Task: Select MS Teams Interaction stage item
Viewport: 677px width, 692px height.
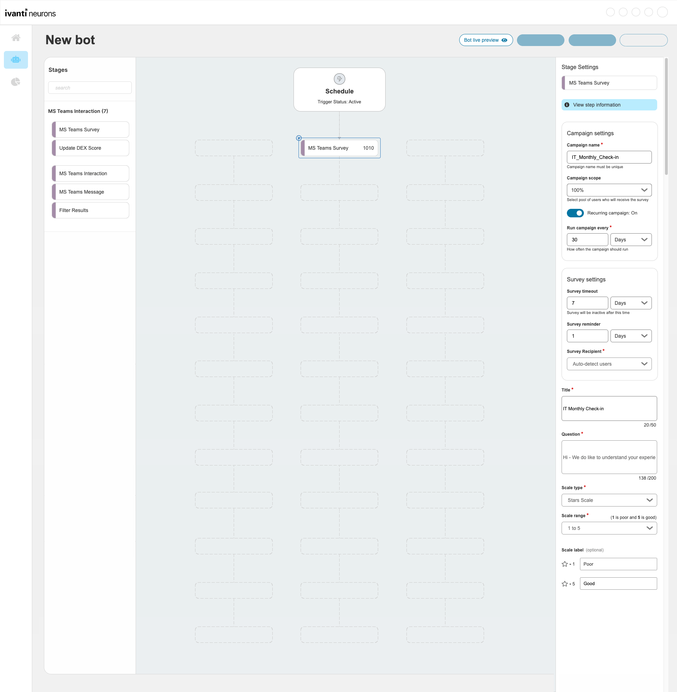Action: pyautogui.click(x=90, y=174)
